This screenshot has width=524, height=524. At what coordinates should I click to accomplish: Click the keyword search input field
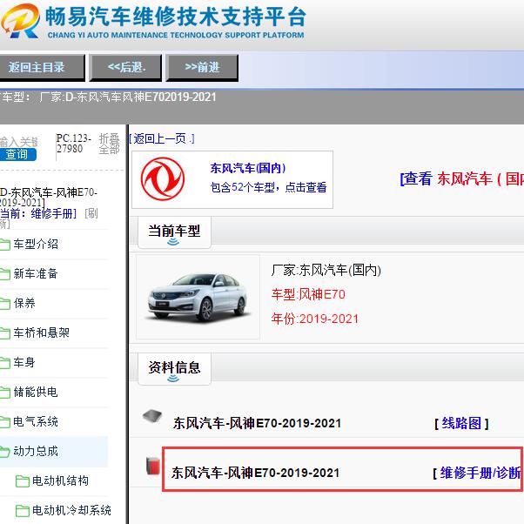click(19, 142)
